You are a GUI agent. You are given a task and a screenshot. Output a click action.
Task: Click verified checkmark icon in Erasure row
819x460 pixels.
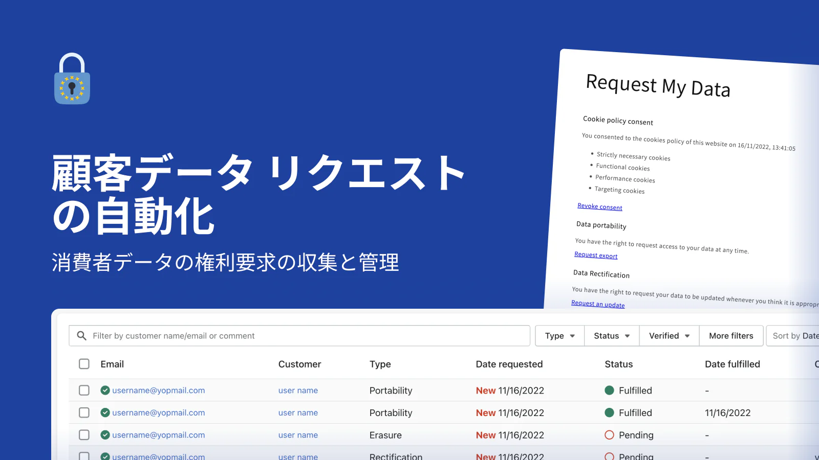(105, 435)
